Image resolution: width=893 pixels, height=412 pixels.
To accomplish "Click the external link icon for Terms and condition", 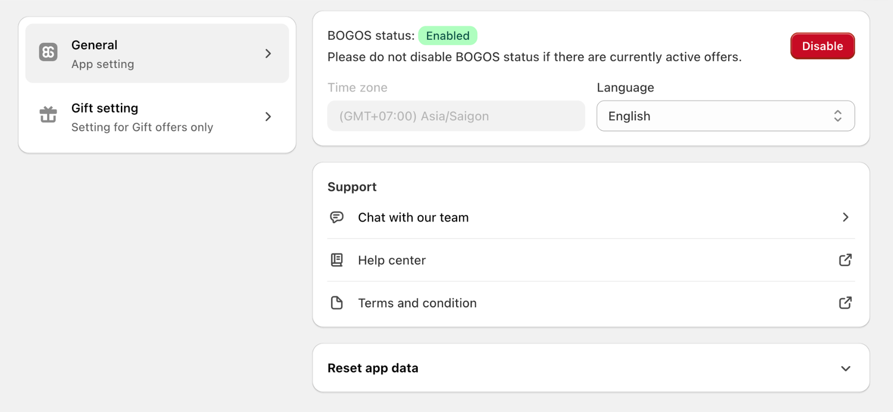I will pos(845,303).
